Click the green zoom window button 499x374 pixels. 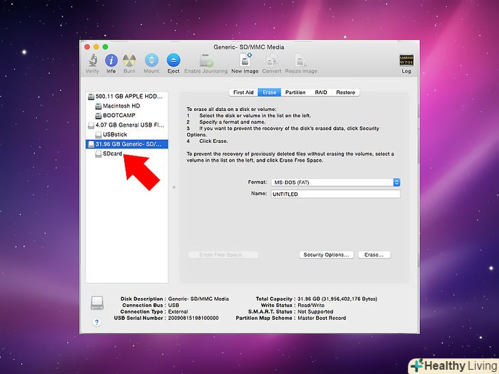point(106,47)
